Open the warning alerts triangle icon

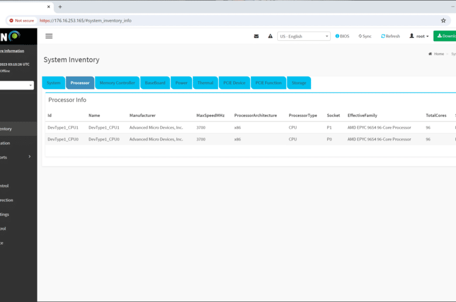tap(270, 36)
